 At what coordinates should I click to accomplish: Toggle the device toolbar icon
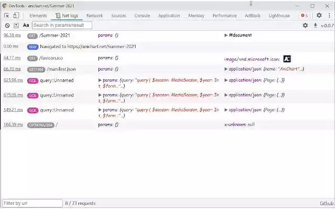click(x=16, y=15)
